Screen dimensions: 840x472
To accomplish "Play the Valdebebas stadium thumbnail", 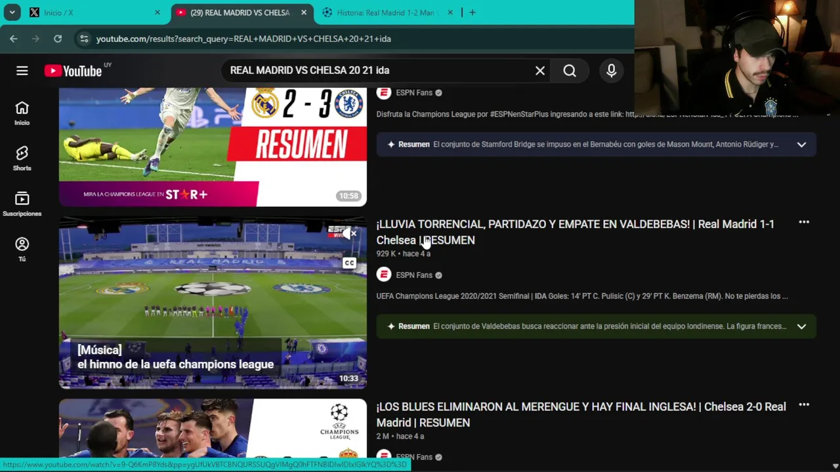I will (x=213, y=303).
